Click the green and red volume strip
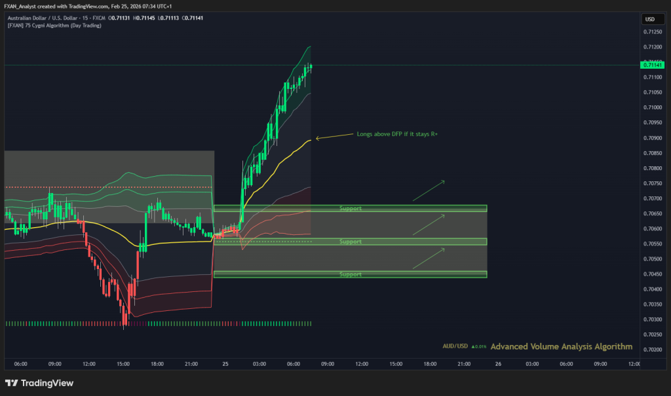Image resolution: width=671 pixels, height=396 pixels. [157, 323]
